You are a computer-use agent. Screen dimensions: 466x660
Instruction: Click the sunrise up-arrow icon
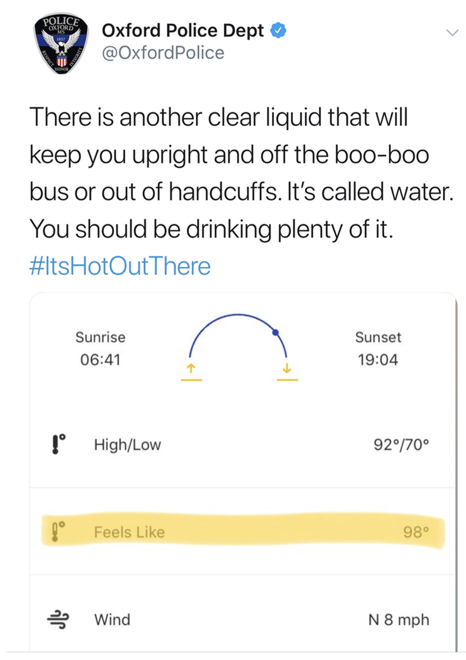pos(191,369)
